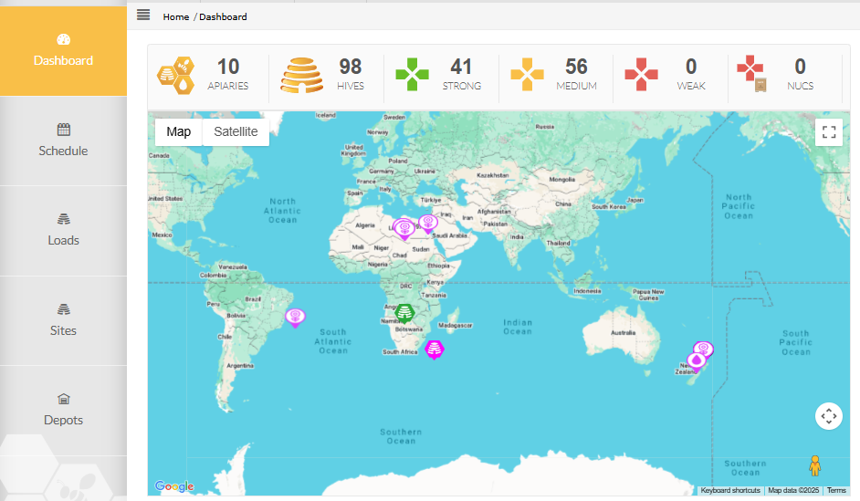Screen dimensions: 860x501
Task: Open the hamburger menu icon
Action: tap(143, 15)
